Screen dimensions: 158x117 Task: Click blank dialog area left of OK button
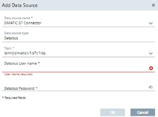point(53,112)
